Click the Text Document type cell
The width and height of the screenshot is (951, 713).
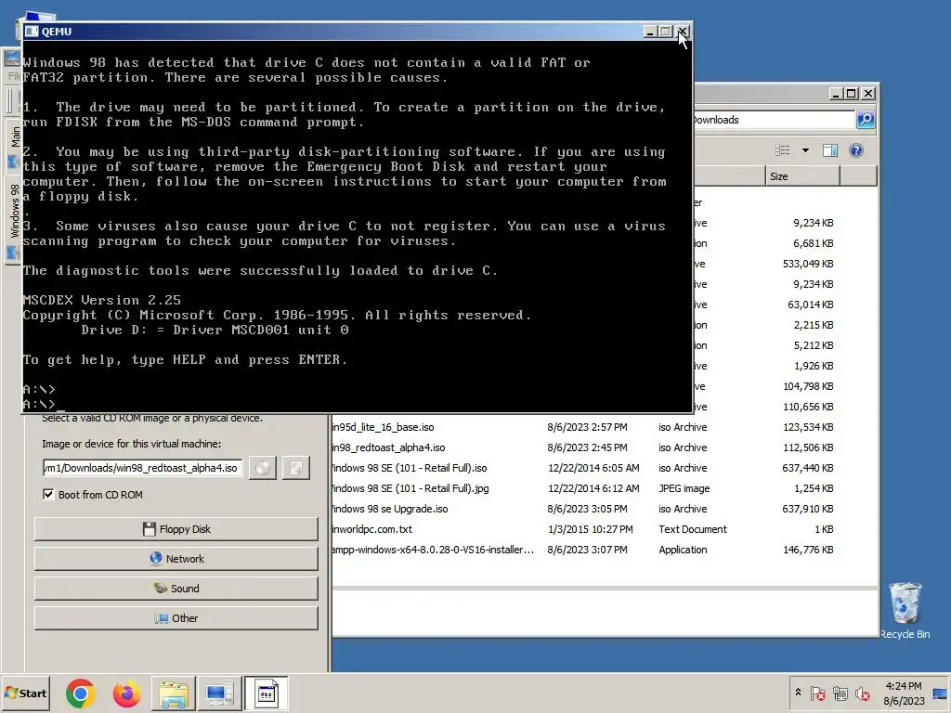pyautogui.click(x=693, y=529)
